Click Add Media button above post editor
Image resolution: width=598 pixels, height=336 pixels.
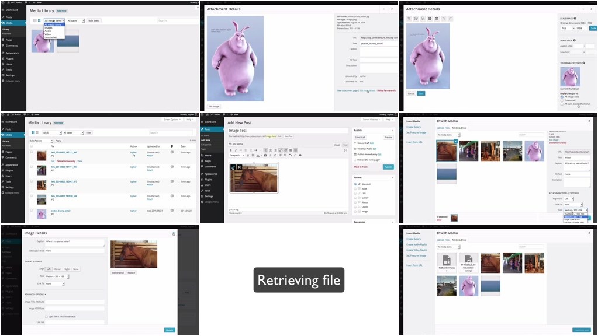236,144
